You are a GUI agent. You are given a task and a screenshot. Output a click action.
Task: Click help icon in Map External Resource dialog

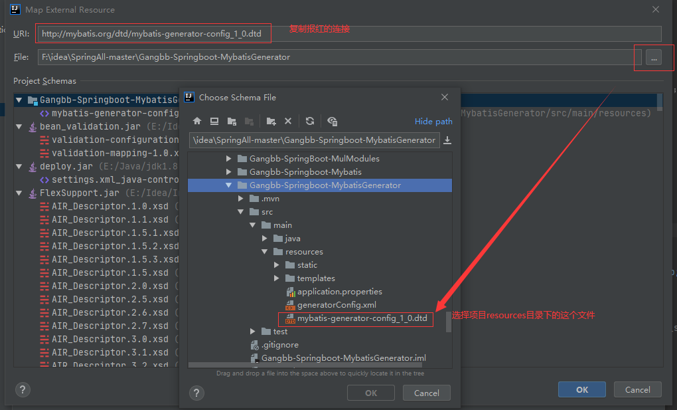tap(23, 389)
